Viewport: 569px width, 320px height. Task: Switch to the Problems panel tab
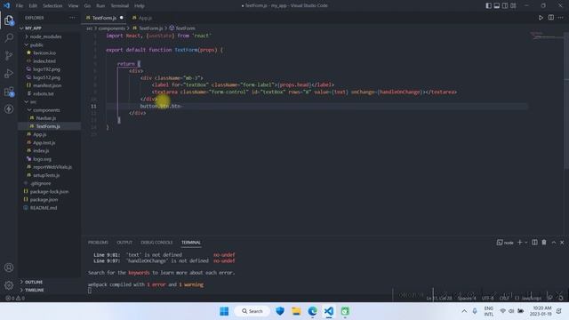(98, 242)
